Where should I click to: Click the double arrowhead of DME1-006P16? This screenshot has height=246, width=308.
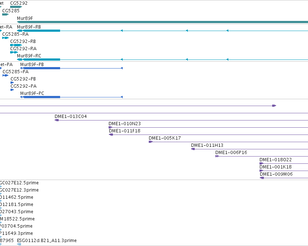click(217, 156)
